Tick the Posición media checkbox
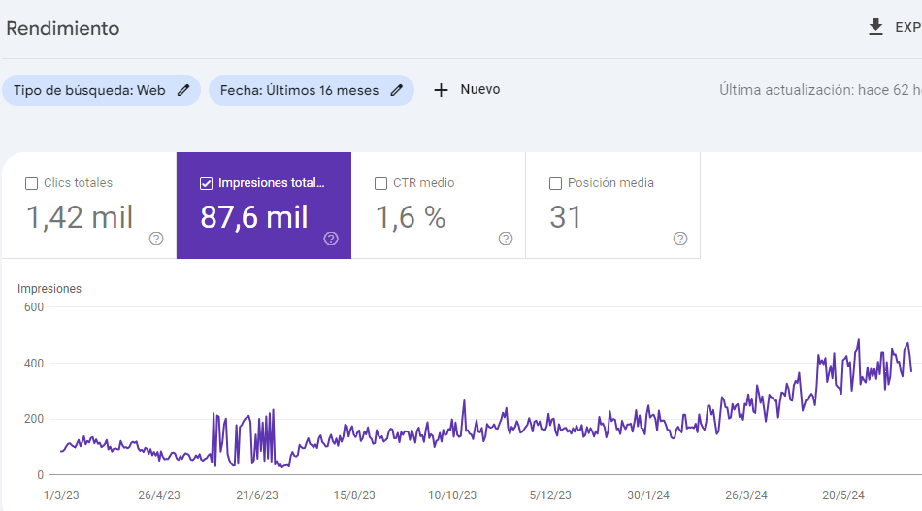 pyautogui.click(x=555, y=183)
